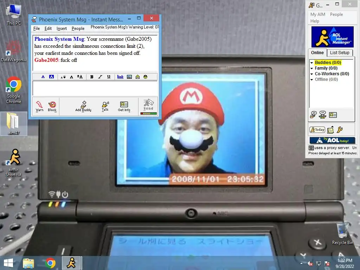Viewport: 360px width, 270px height.
Task: Click the AOL Instant Messenger logo banner
Action: 332,37
